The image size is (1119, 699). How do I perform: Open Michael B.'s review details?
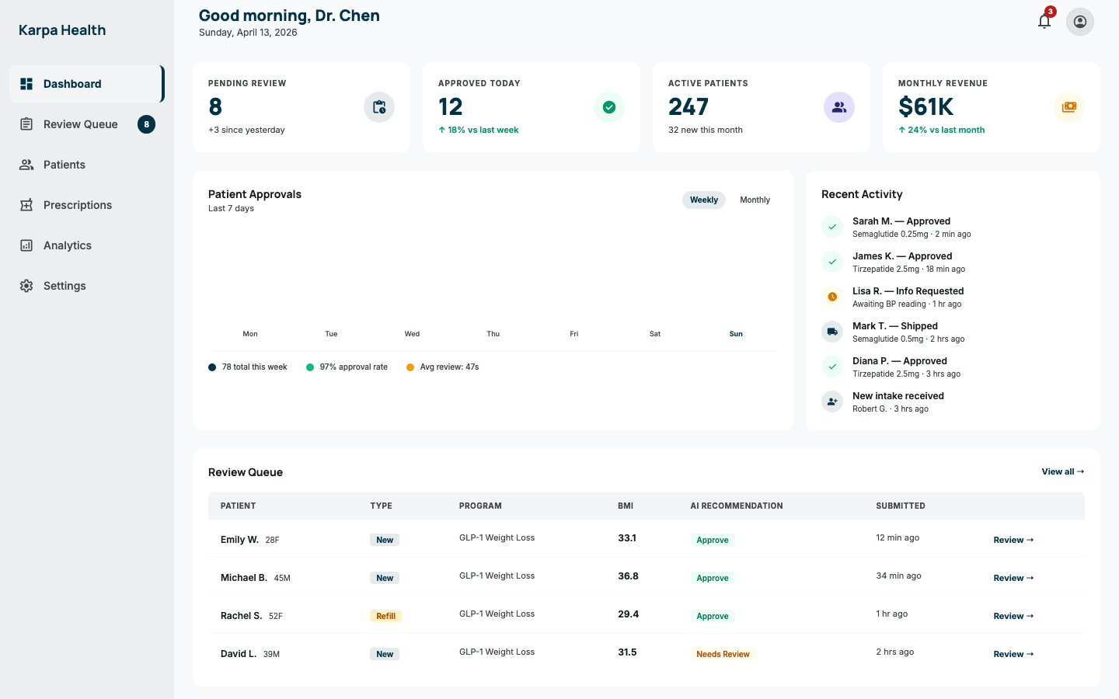[1012, 577]
